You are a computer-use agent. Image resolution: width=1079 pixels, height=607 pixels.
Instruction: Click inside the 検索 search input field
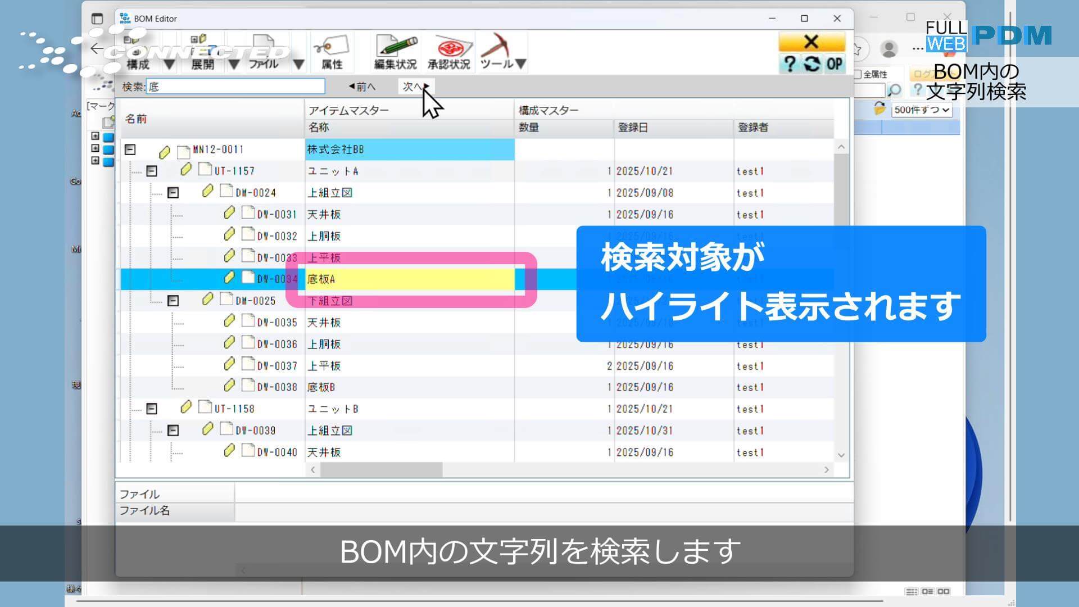pyautogui.click(x=235, y=86)
